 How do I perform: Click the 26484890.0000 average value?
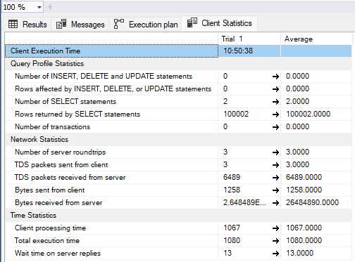312,202
